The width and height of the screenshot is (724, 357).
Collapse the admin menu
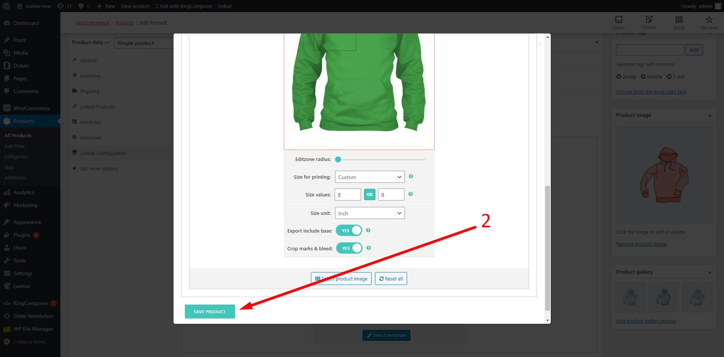tap(30, 342)
